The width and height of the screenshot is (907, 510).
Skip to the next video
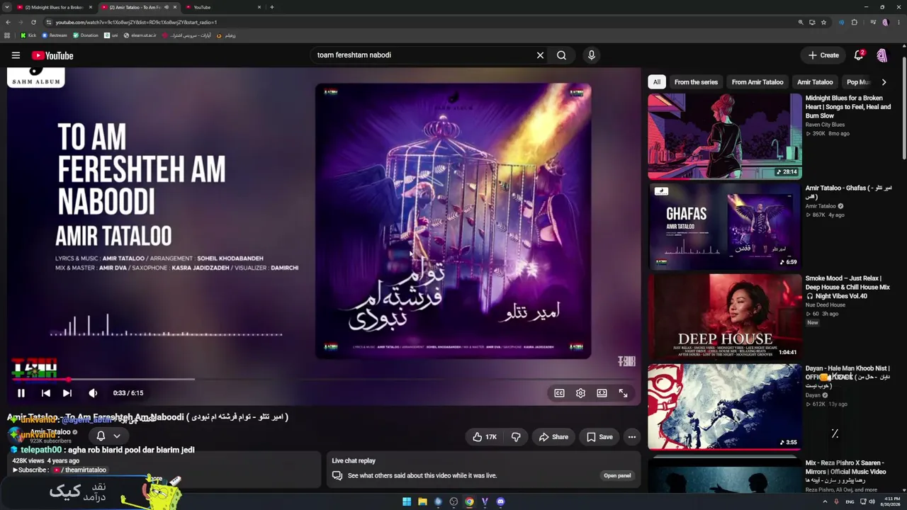tap(67, 393)
